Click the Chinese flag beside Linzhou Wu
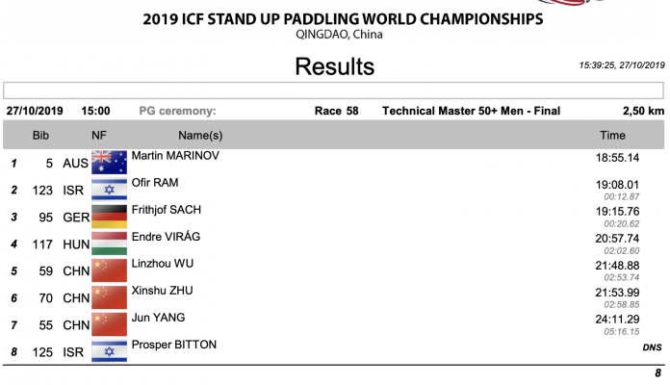This screenshot has height=385, width=670. point(109,269)
